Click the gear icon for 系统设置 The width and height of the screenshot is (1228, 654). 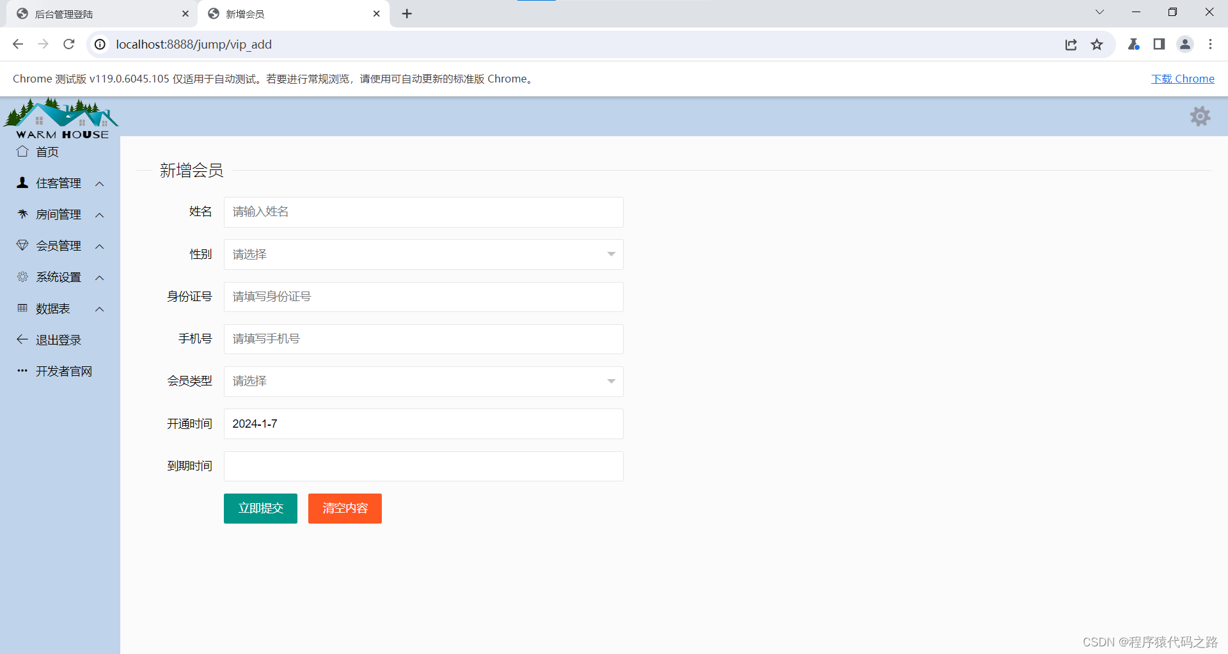point(22,277)
